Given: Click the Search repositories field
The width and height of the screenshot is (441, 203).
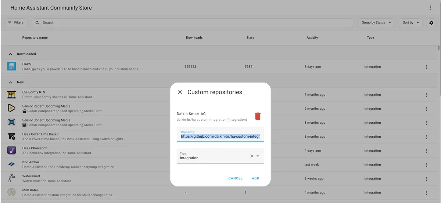Looking at the screenshot, I should (x=193, y=23).
